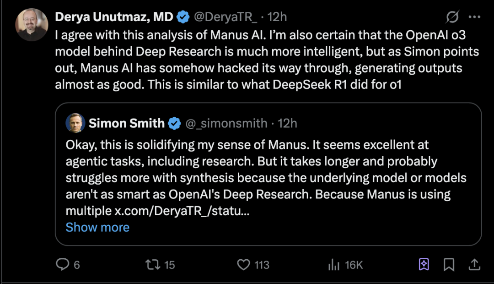Screen dimensions: 494x284
Task: Click Simon Smith's blue verified badge
Action: pos(174,123)
